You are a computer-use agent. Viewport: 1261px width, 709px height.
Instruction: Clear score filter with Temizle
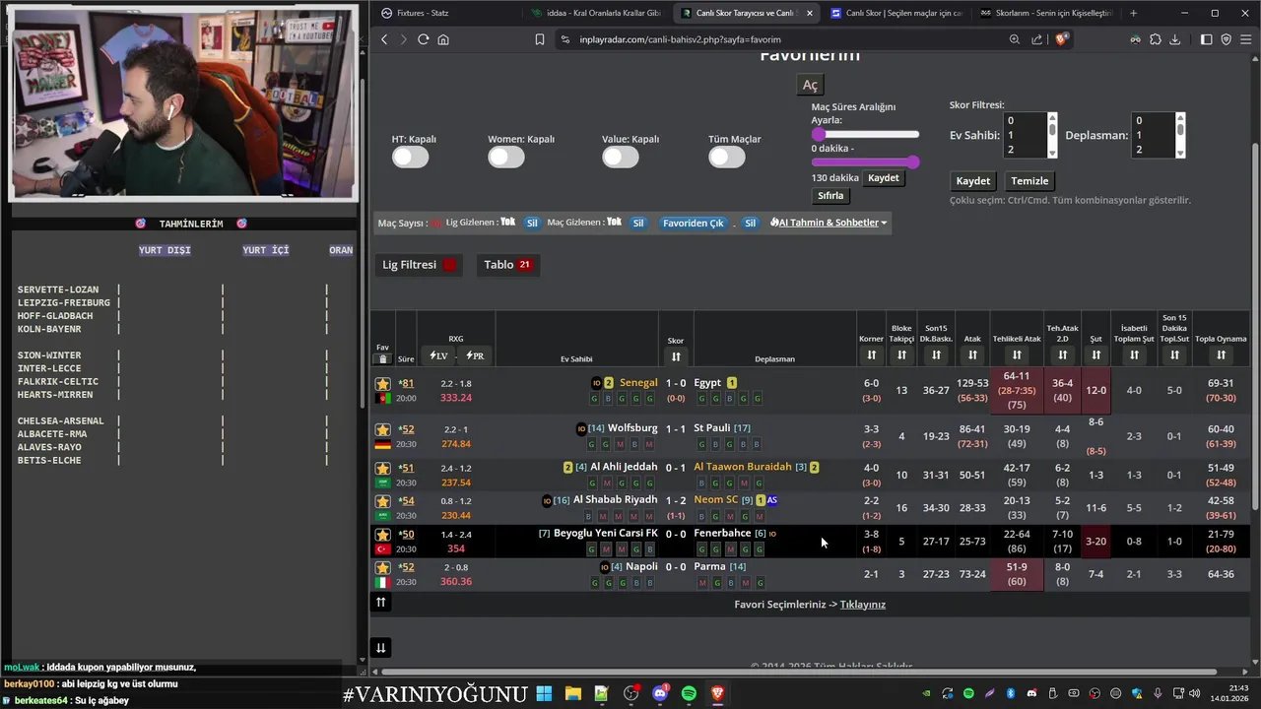tap(1029, 181)
